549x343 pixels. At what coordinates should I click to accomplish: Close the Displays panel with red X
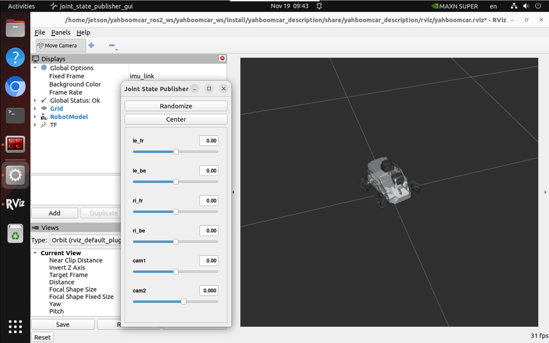click(222, 58)
